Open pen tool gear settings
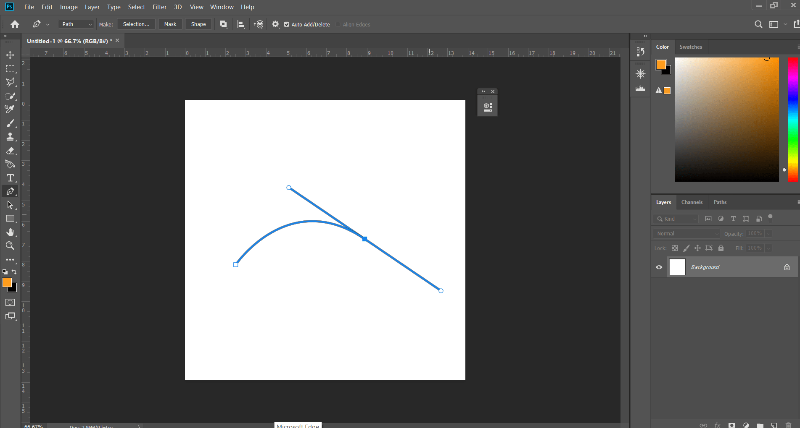The image size is (800, 428). pos(275,24)
